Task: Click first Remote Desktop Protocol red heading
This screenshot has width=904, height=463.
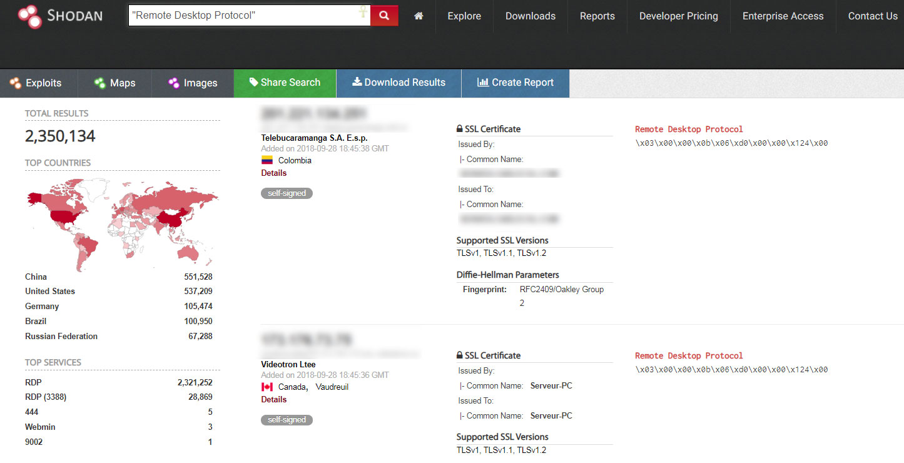Action: (x=689, y=129)
